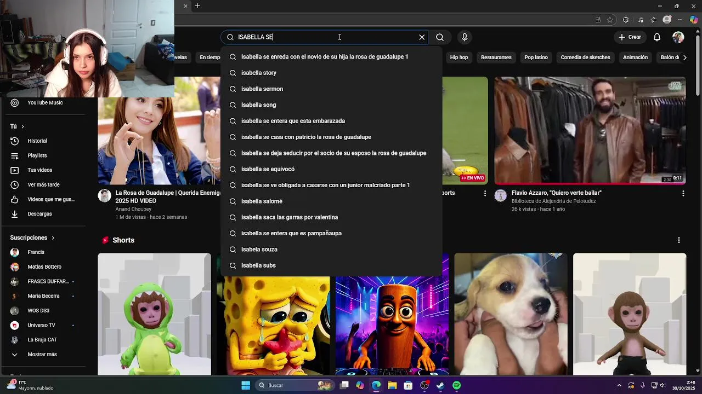Open the crying SpongeBob Short thumbnail
The height and width of the screenshot is (394, 702).
[273, 326]
